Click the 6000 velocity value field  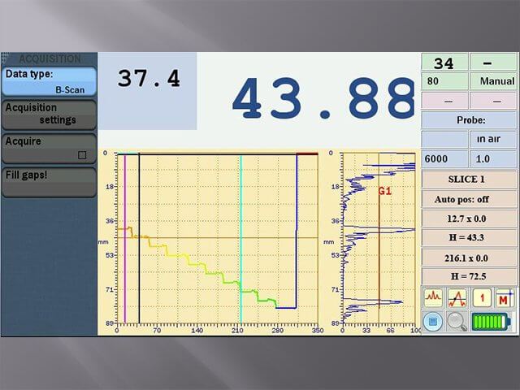[444, 160]
